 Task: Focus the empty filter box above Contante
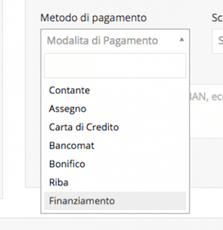pos(115,66)
